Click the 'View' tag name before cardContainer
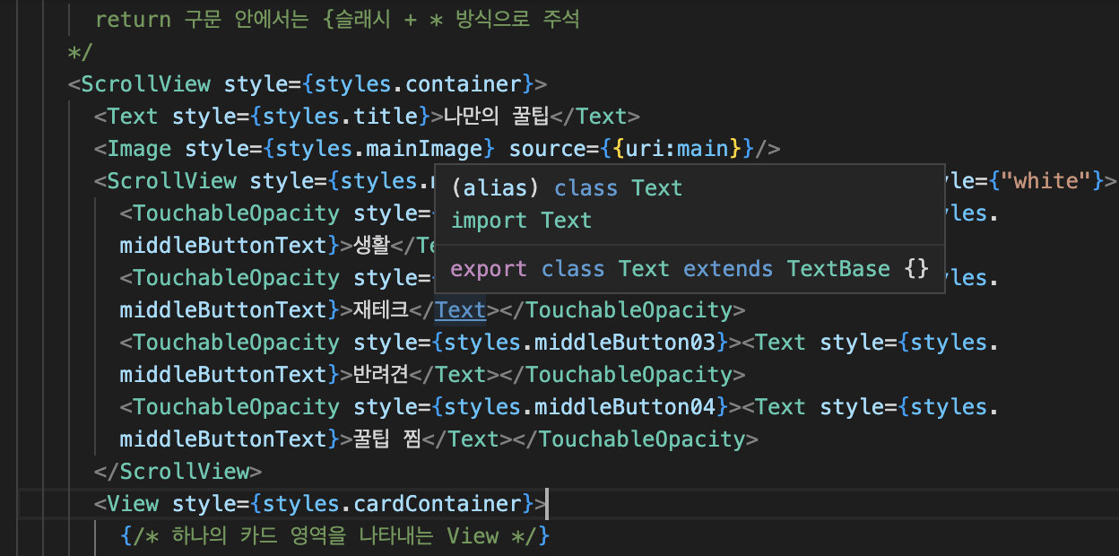The height and width of the screenshot is (556, 1119). pos(133,503)
